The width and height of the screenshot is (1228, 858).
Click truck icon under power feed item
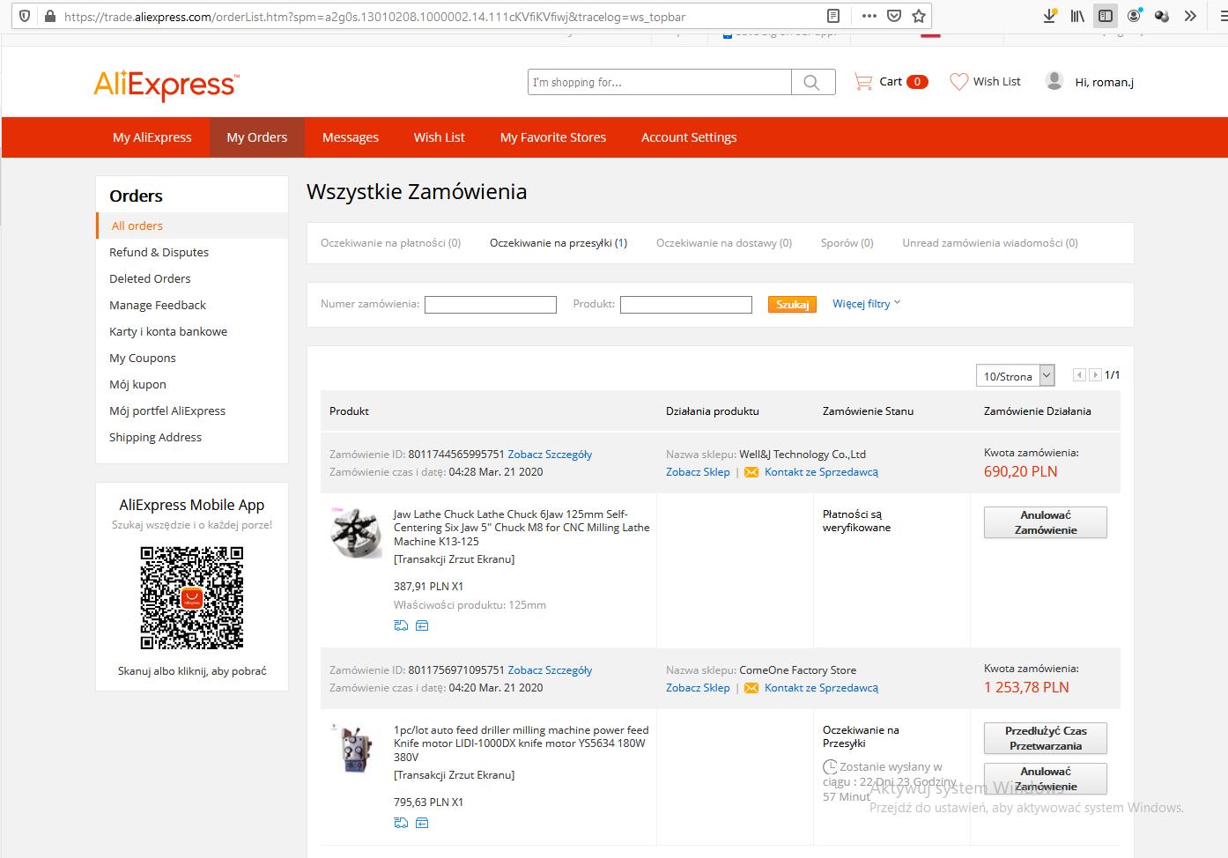[x=401, y=823]
